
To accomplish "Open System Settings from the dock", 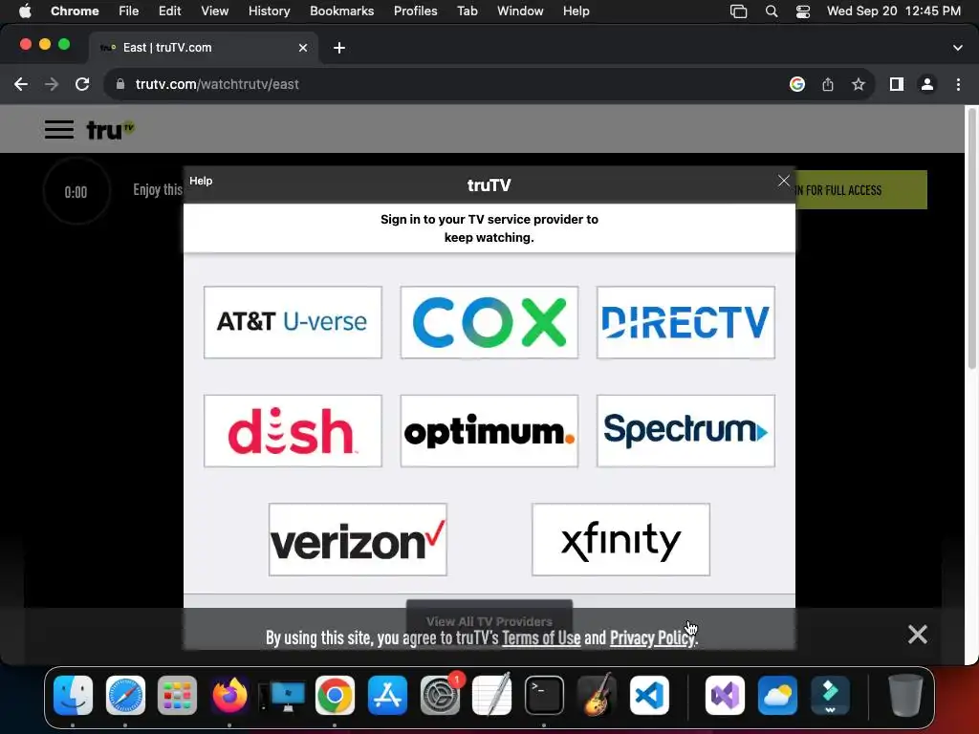I will click(440, 695).
